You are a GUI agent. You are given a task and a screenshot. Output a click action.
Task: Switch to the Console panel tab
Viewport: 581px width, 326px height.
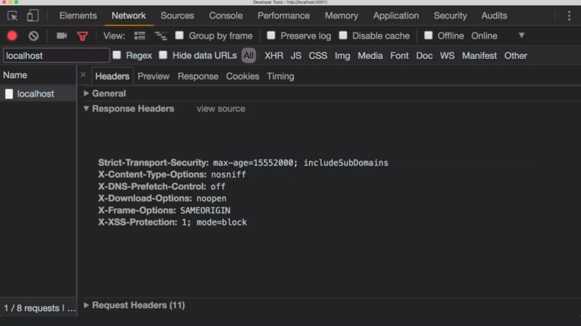pos(226,16)
